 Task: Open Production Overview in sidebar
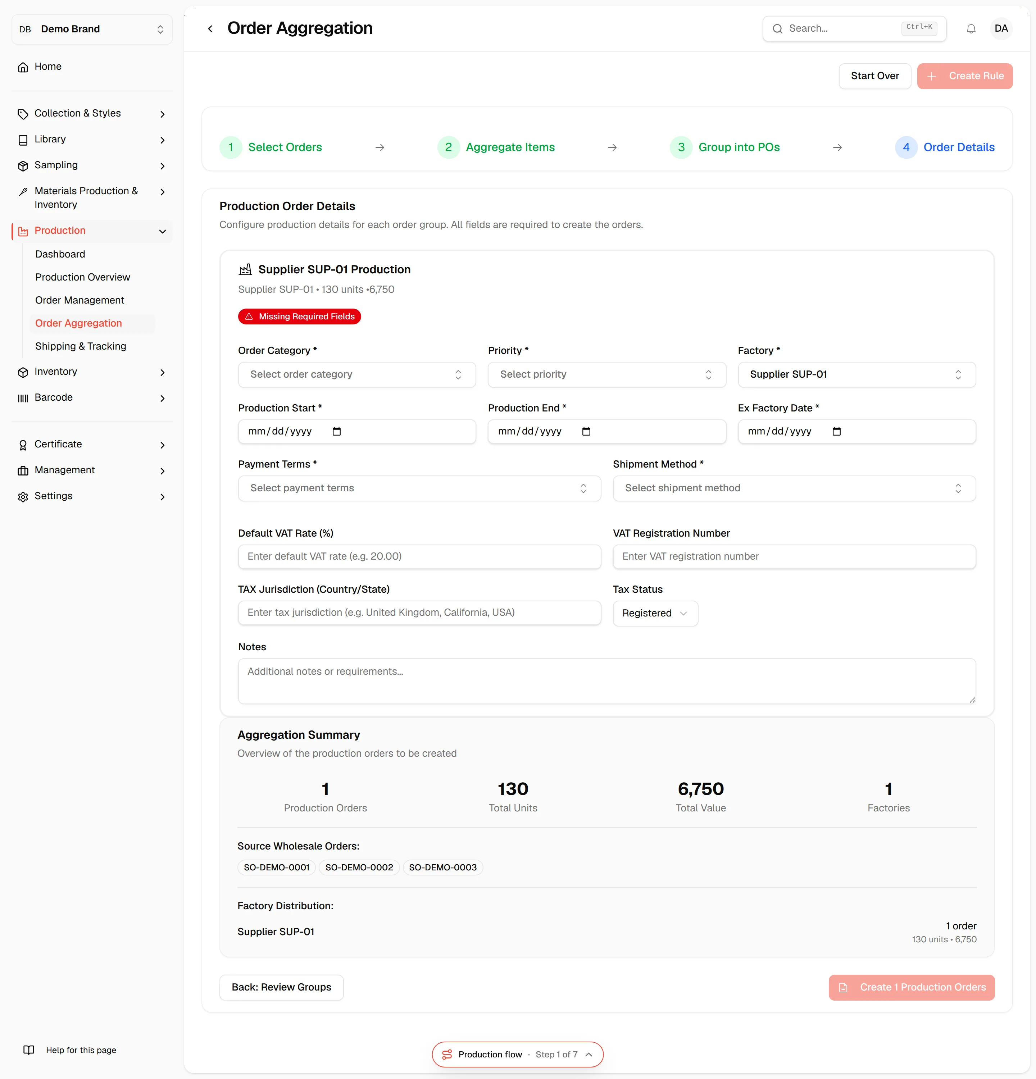[83, 277]
